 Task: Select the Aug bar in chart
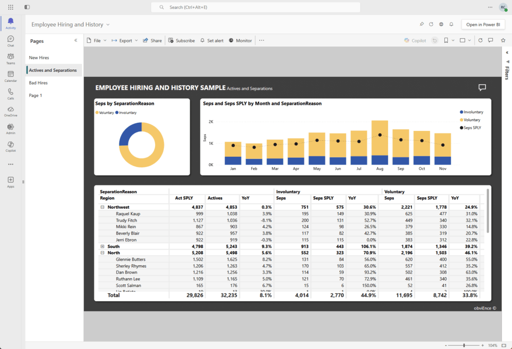pyautogui.click(x=380, y=142)
